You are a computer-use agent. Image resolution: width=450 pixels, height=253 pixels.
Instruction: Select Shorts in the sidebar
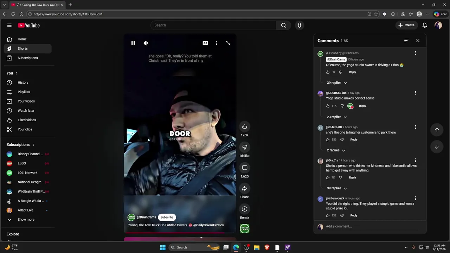tap(28, 48)
